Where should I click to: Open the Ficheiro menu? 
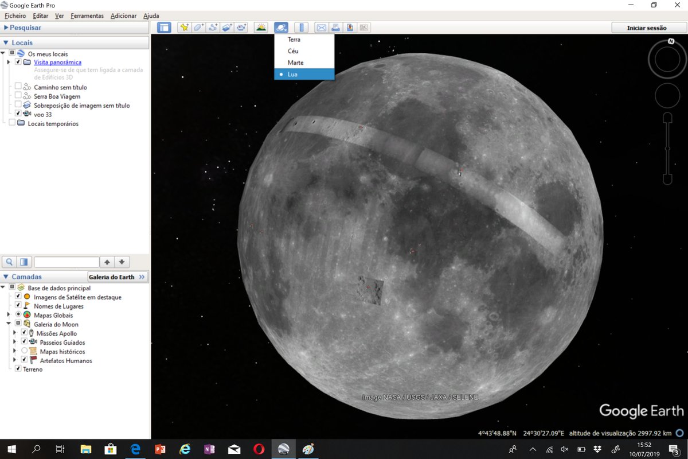15,15
